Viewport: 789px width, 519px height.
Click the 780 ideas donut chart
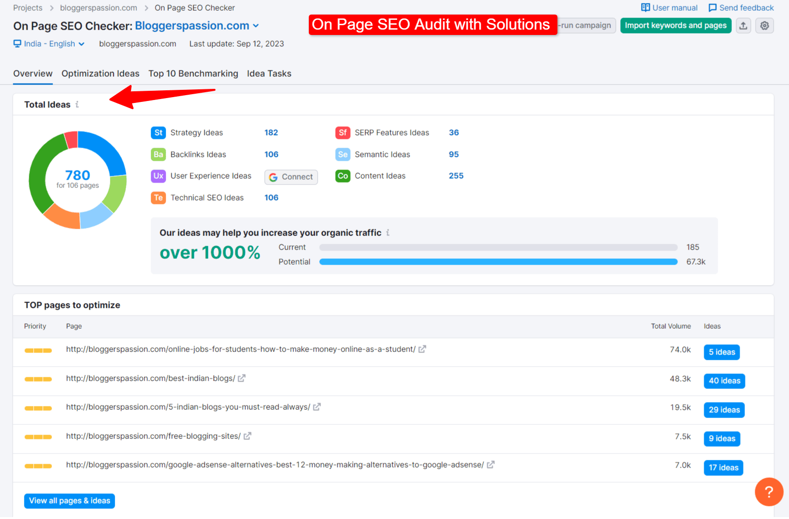[x=77, y=179]
